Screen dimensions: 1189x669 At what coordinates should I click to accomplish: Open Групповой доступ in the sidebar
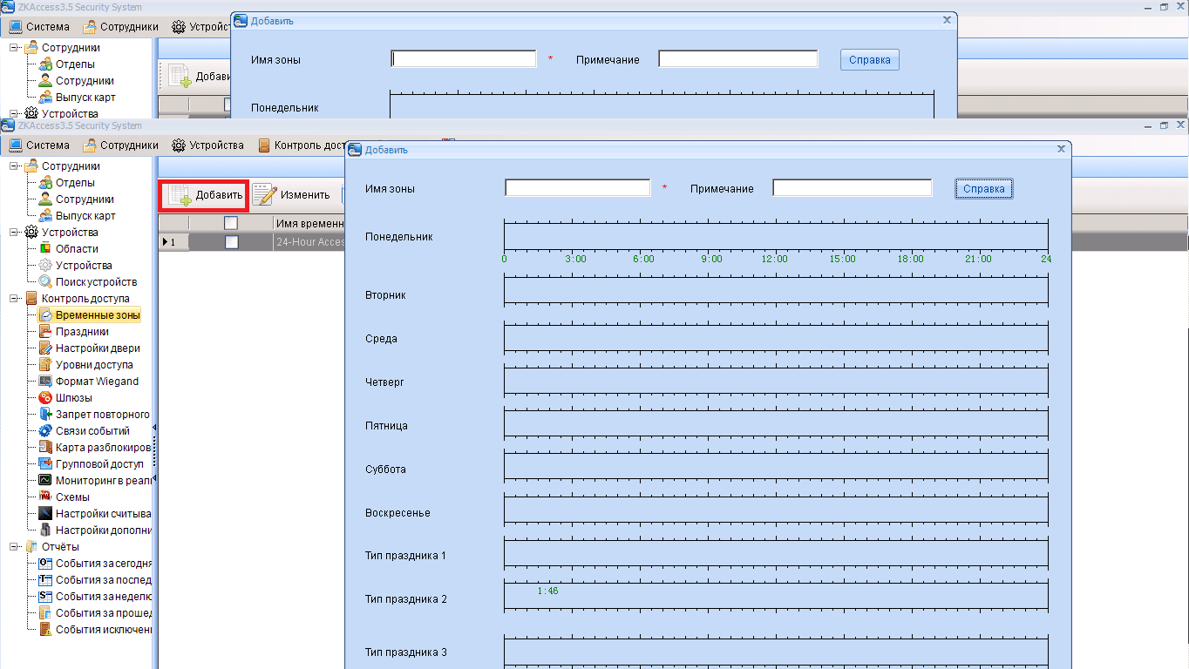99,464
